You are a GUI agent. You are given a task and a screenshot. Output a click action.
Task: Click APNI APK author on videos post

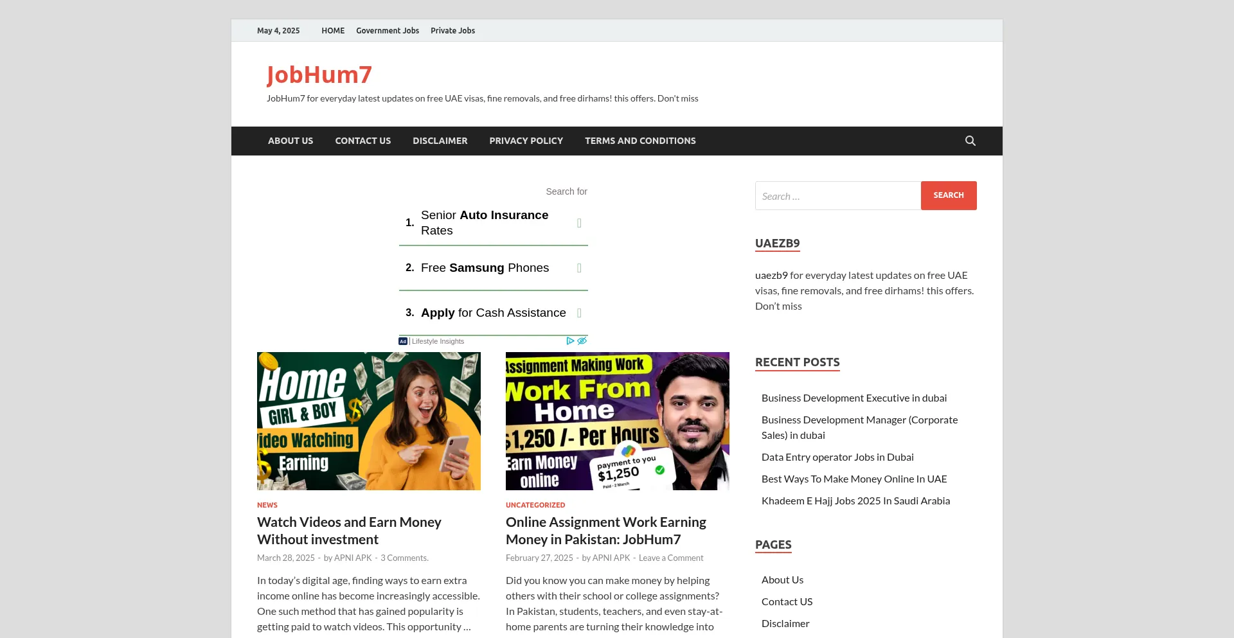[x=353, y=558]
